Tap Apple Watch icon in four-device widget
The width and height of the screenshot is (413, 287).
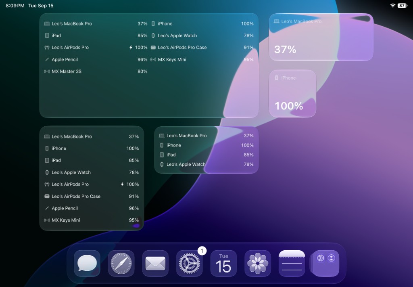(162, 164)
